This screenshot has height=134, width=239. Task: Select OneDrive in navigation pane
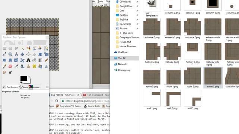tap(123, 52)
